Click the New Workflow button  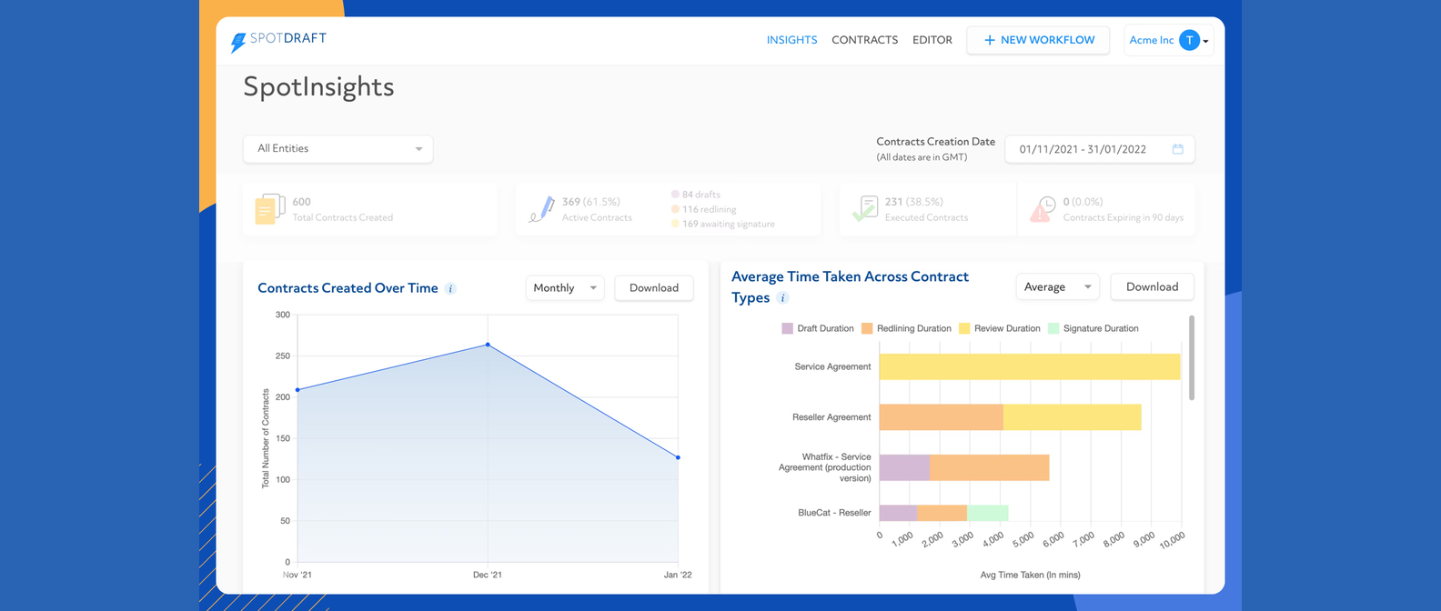pyautogui.click(x=1038, y=40)
